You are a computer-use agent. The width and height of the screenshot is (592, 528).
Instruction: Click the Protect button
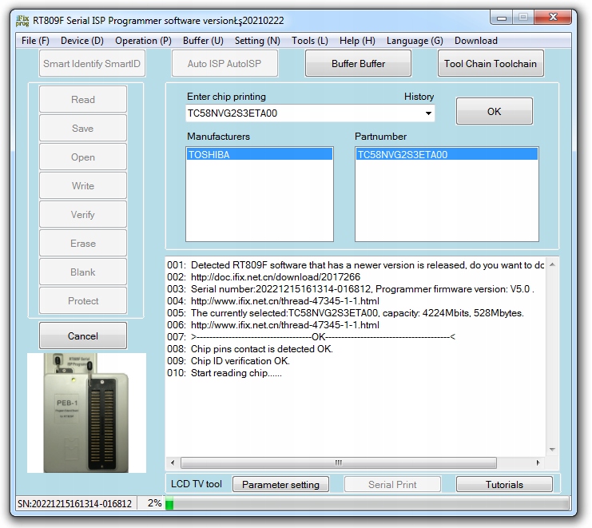coord(82,300)
